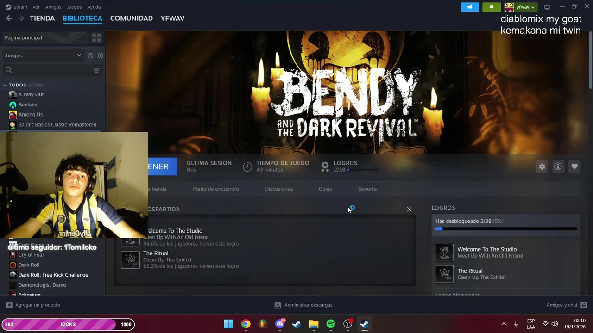The image size is (593, 333).
Task: Open Google Chrome from taskbar
Action: pos(246,324)
